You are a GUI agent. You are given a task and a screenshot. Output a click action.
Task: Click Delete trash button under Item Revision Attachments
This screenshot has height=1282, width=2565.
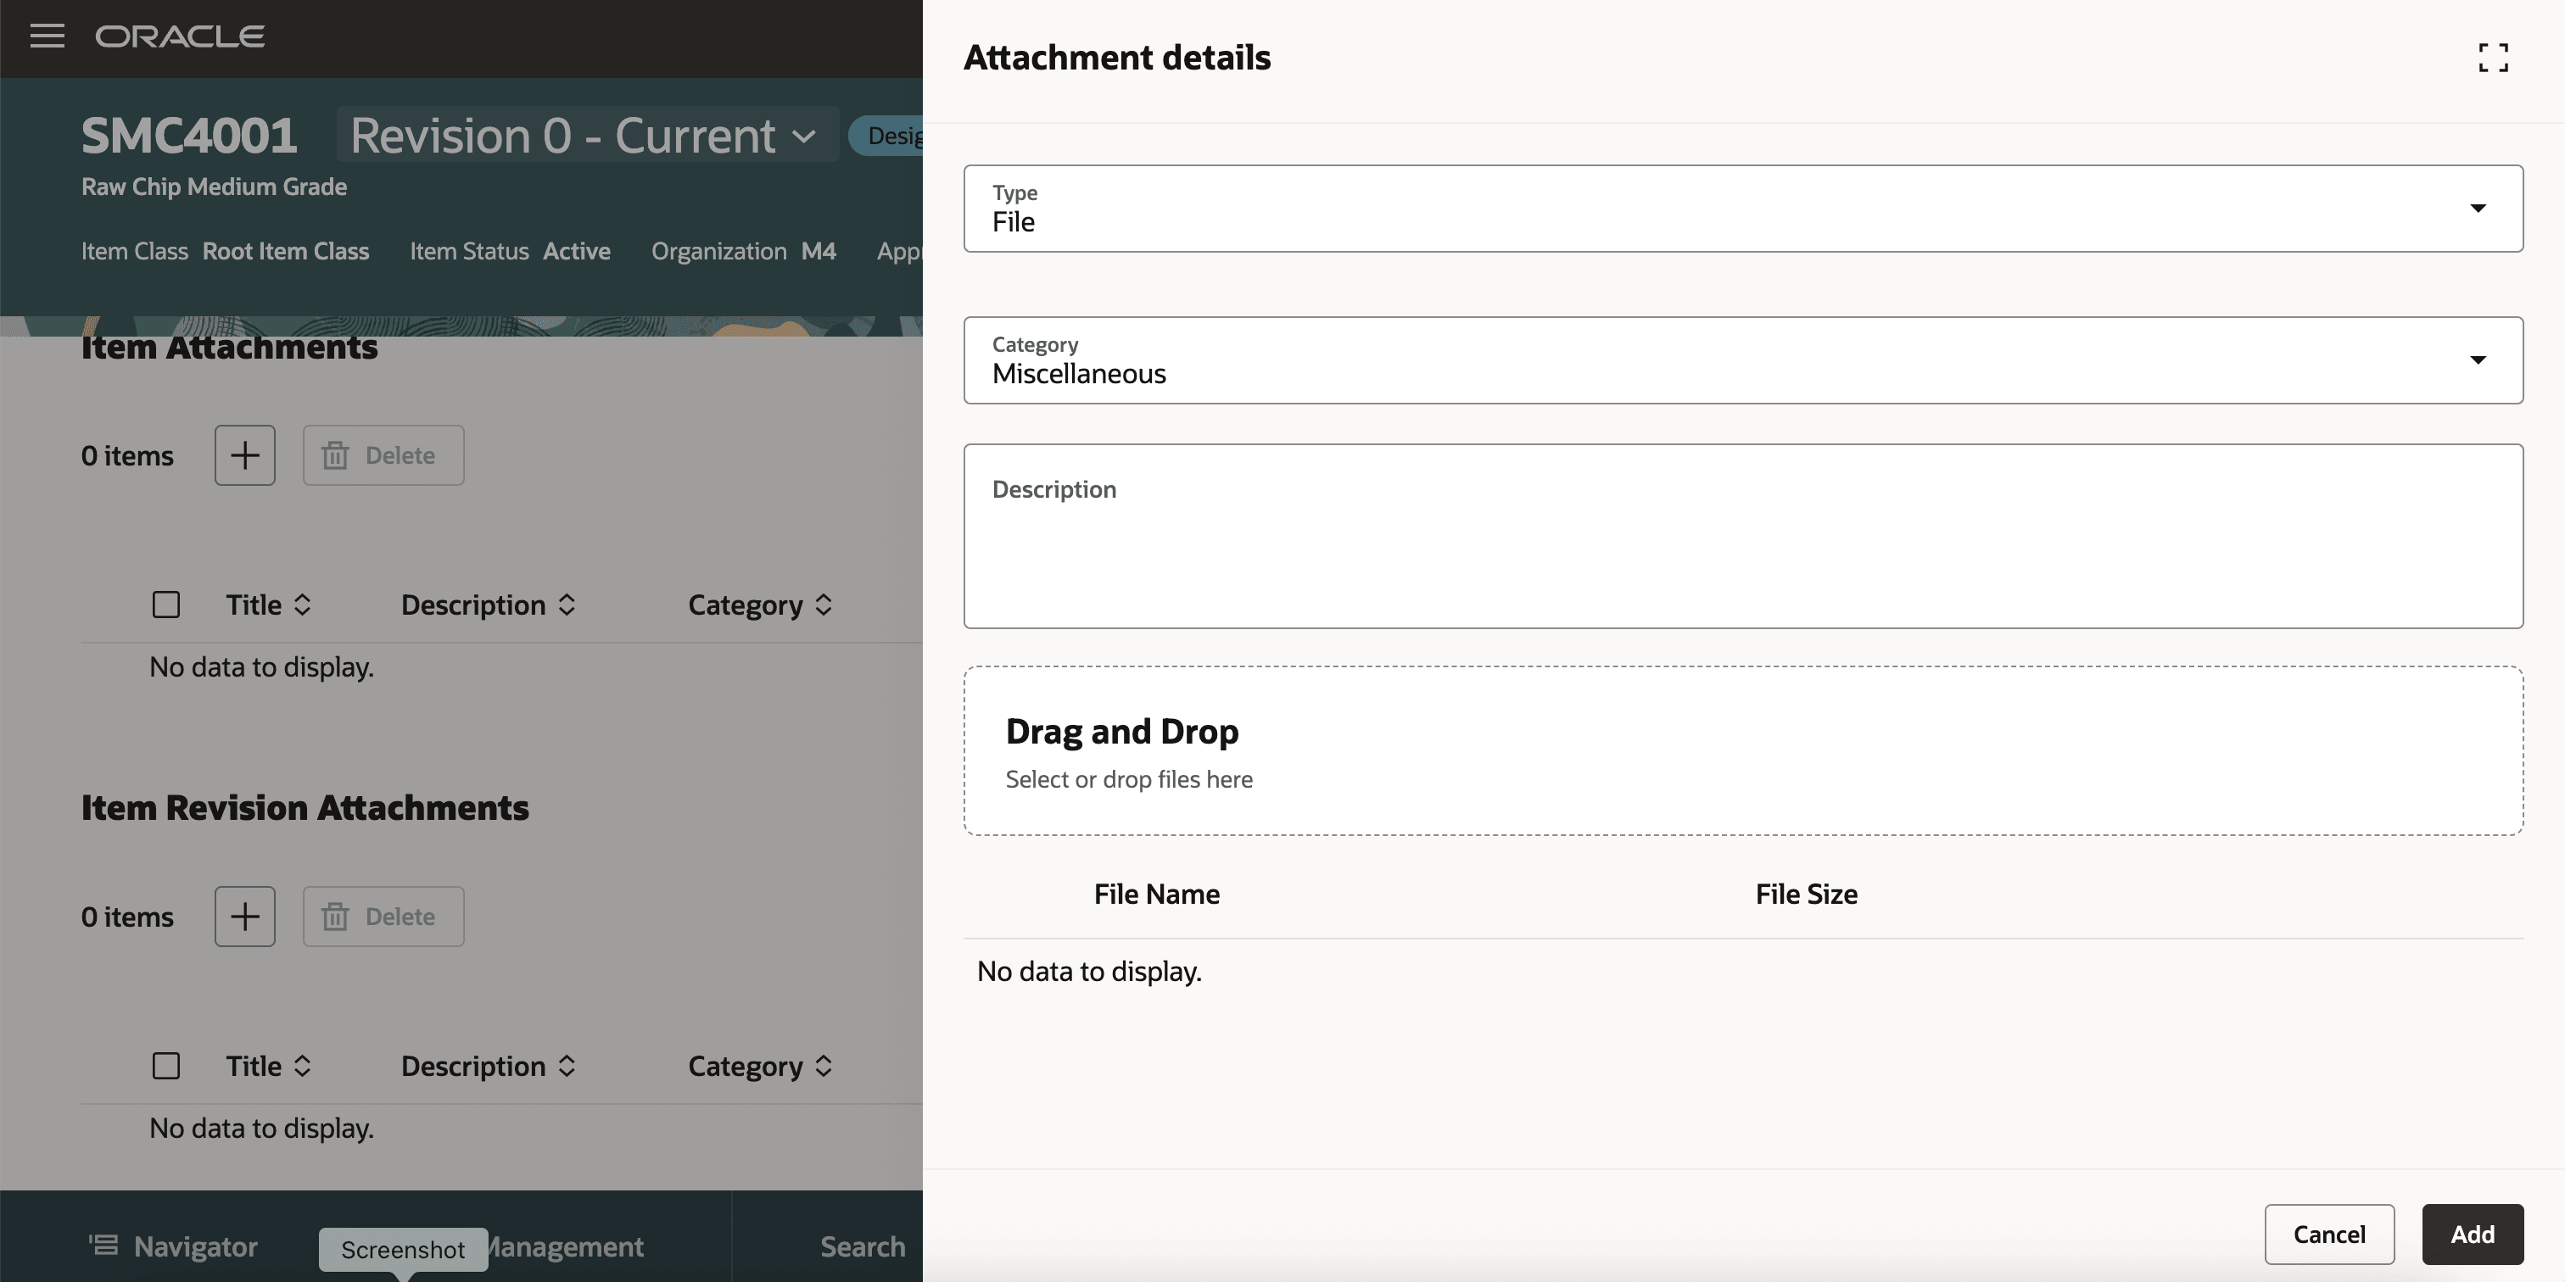pyautogui.click(x=383, y=917)
